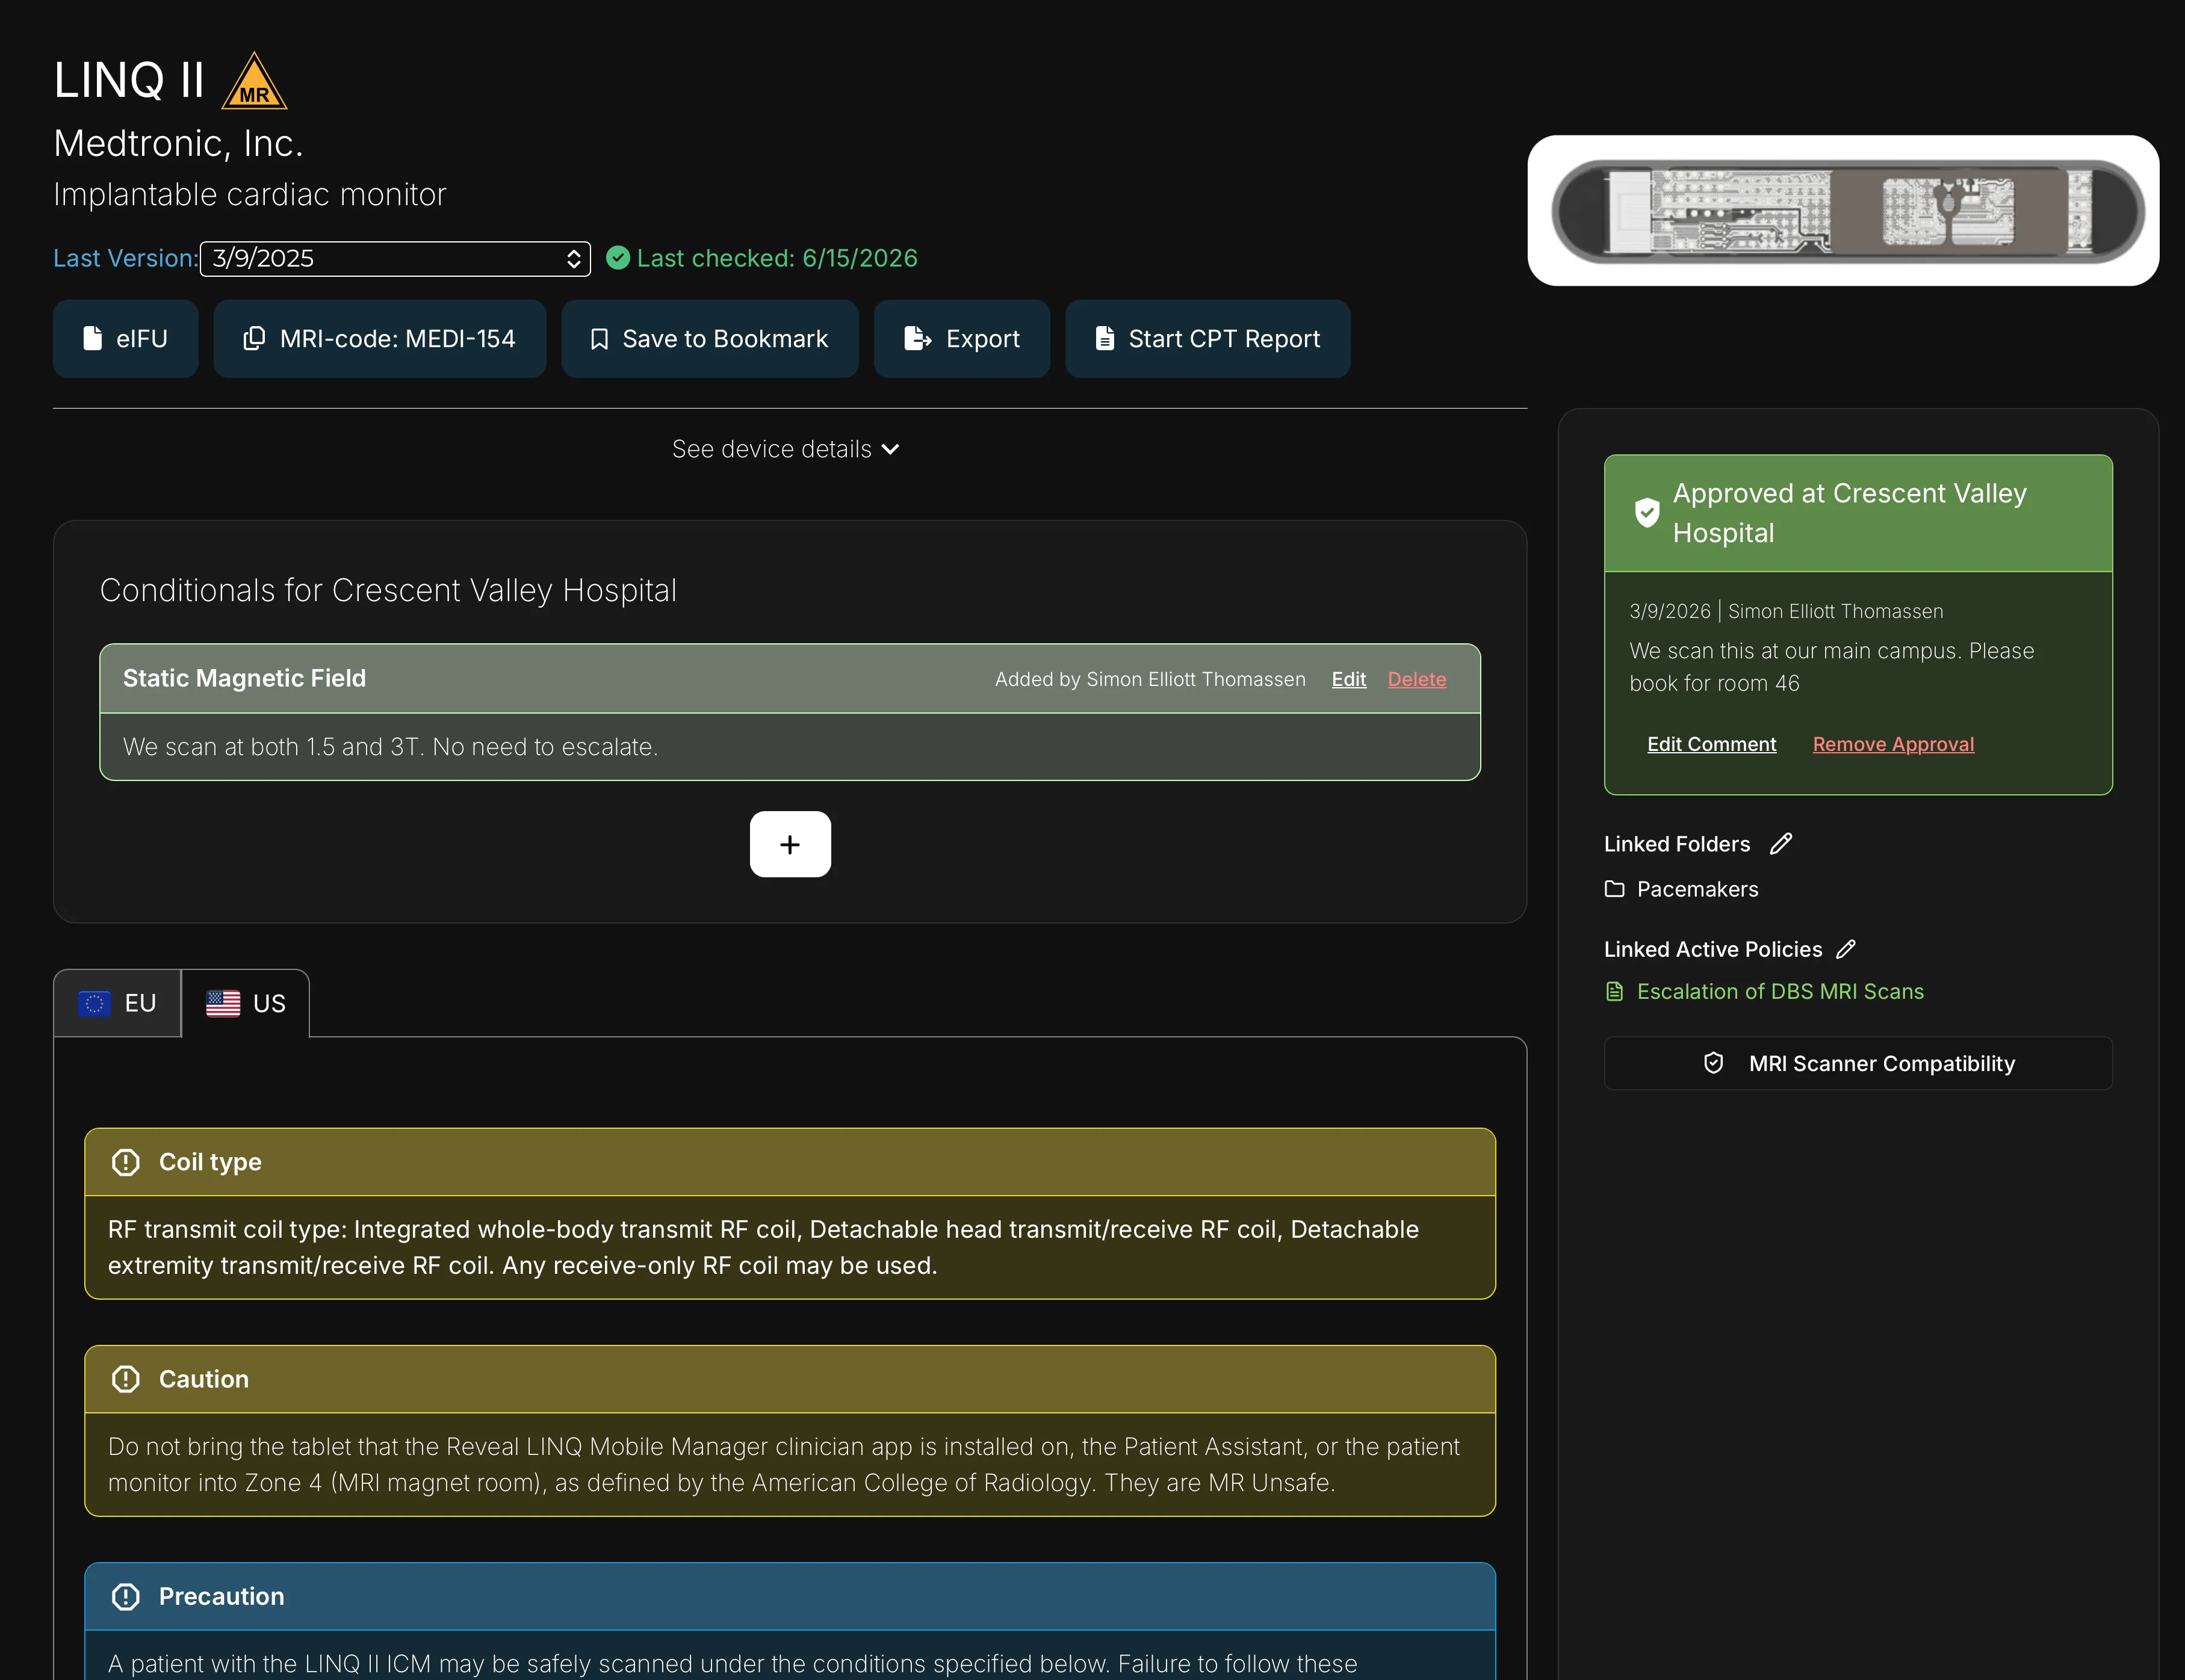Viewport: 2185px width, 1680px height.
Task: Click the green Last checked checkmark icon
Action: tap(618, 258)
